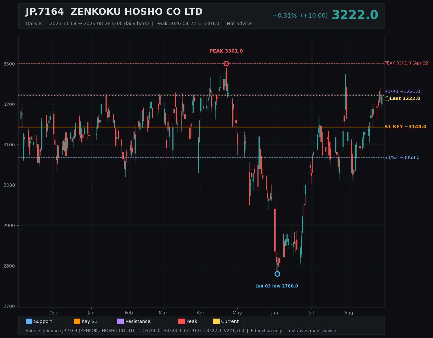The image size is (433, 338).
Task: Click the '+0.31% (+10.00)' change value
Action: 300,16
